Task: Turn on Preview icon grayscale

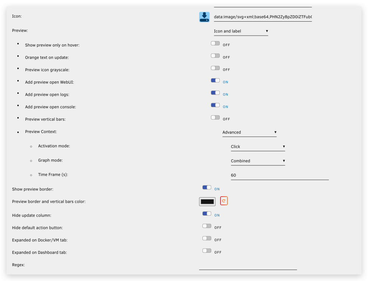Action: pos(215,68)
